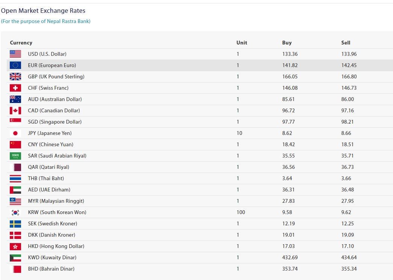
Task: Click the Buy column header
Action: pyautogui.click(x=287, y=43)
